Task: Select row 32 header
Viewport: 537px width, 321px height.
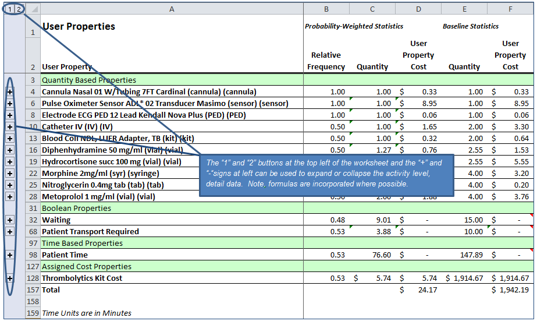Action: tap(33, 220)
